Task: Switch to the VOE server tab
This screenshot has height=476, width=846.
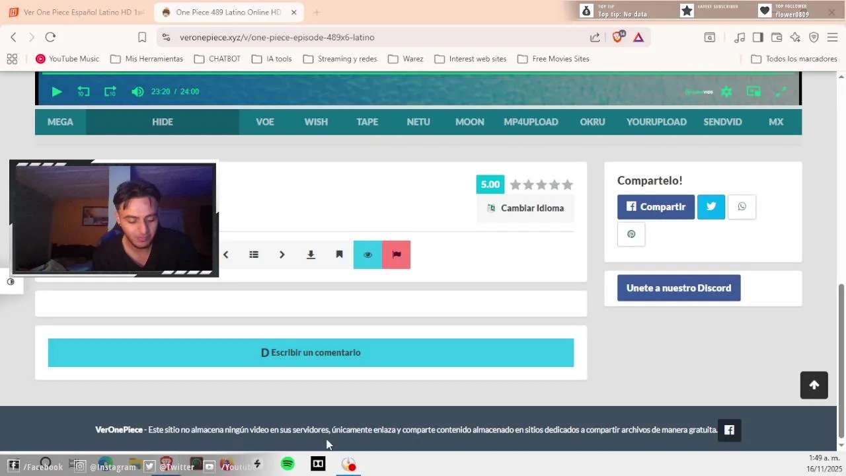Action: tap(265, 122)
